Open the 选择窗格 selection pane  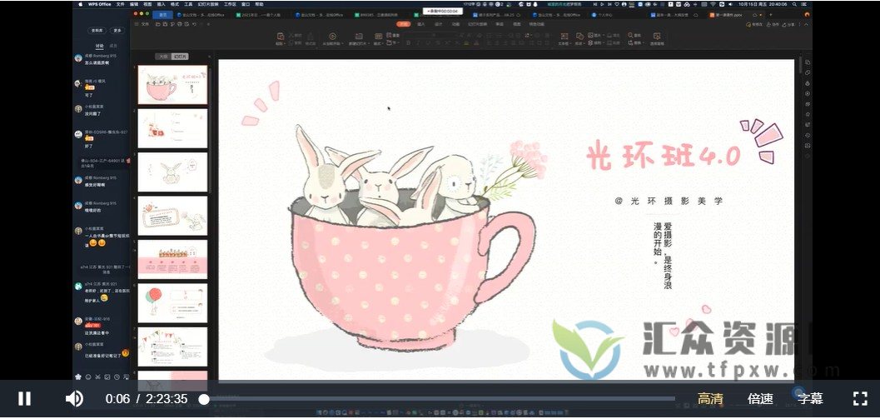(x=657, y=38)
